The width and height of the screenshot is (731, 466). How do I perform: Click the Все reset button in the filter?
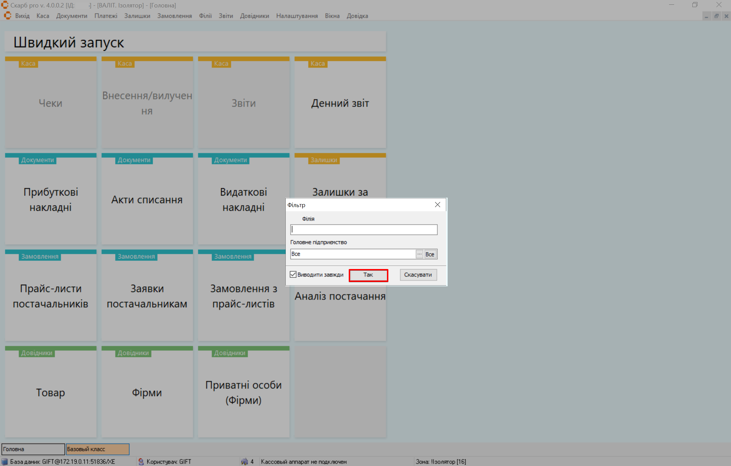[x=430, y=254]
